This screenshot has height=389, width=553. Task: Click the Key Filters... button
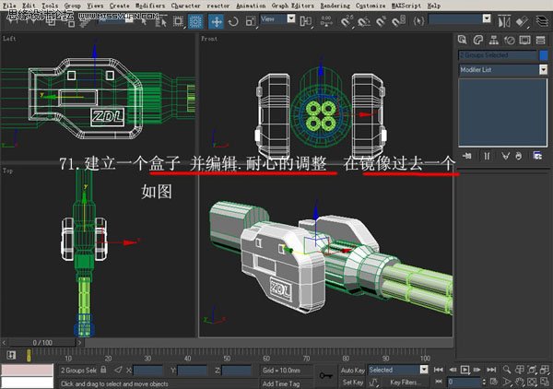(x=406, y=383)
